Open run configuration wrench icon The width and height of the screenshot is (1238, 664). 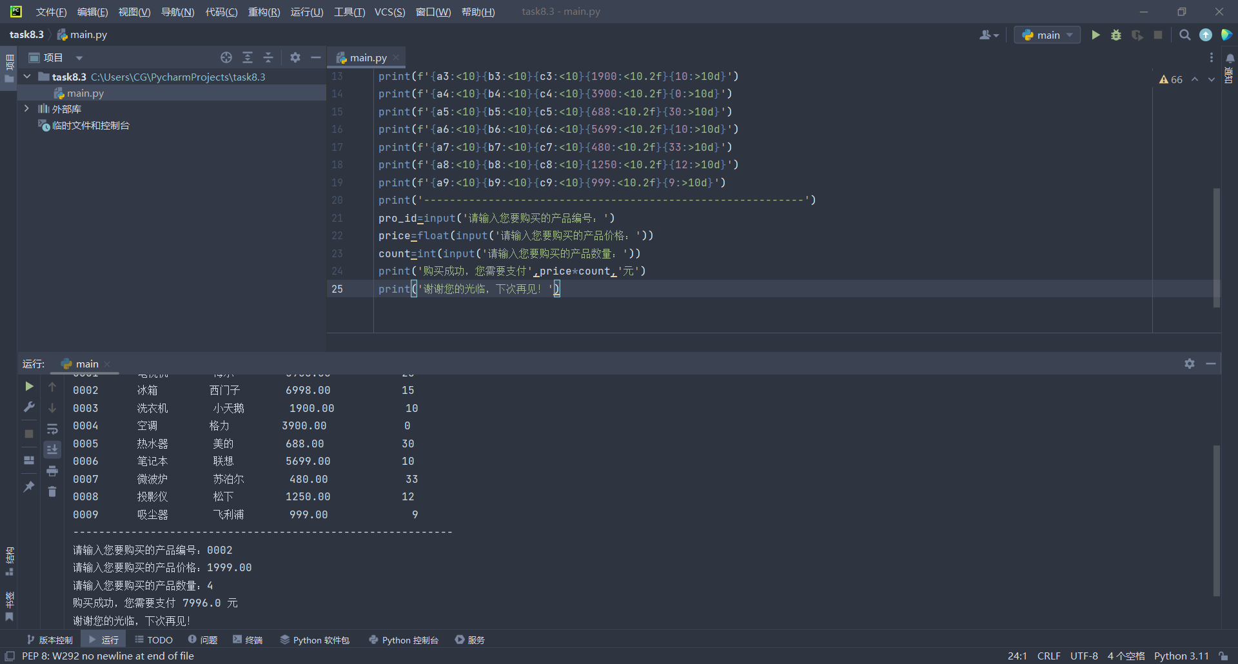[29, 407]
